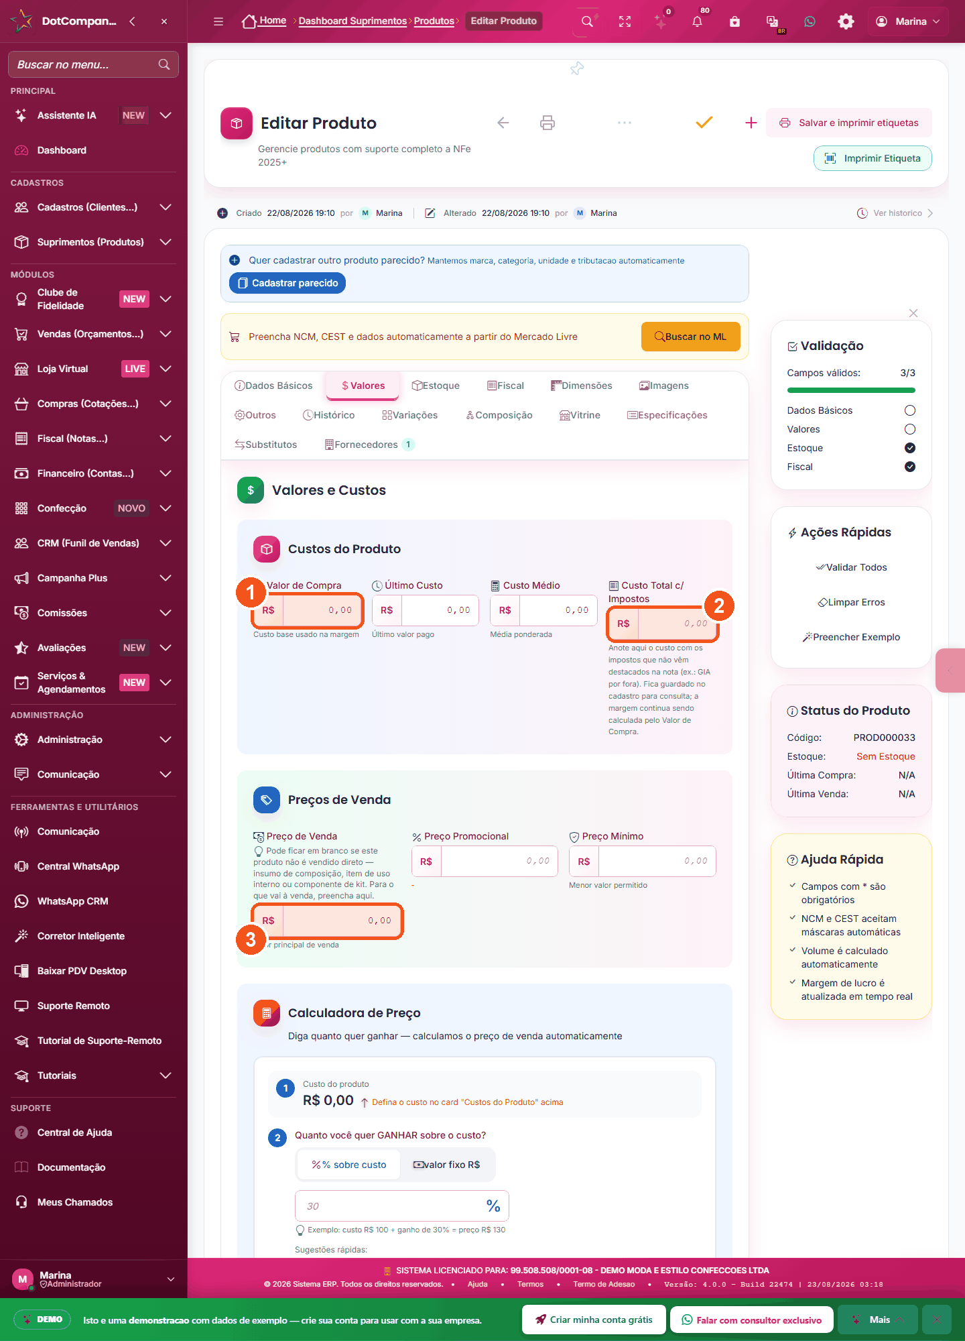
Task: Collapse sidebar with the left chevron
Action: tap(133, 21)
